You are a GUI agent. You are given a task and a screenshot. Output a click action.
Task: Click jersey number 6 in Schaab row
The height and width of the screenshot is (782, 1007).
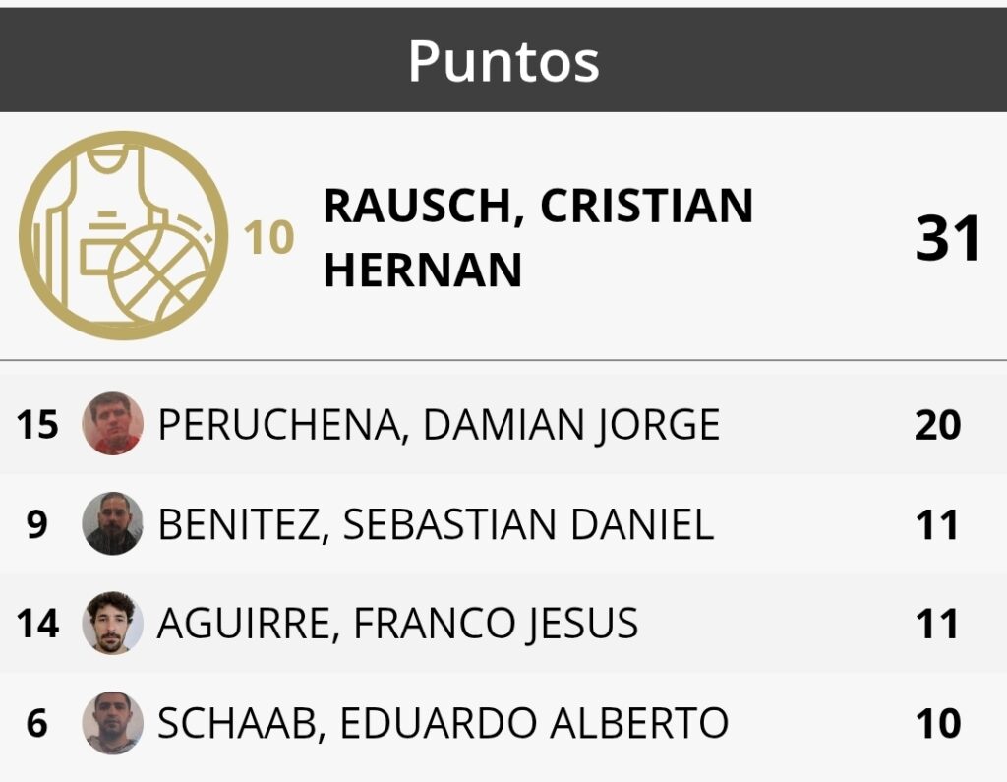(37, 723)
